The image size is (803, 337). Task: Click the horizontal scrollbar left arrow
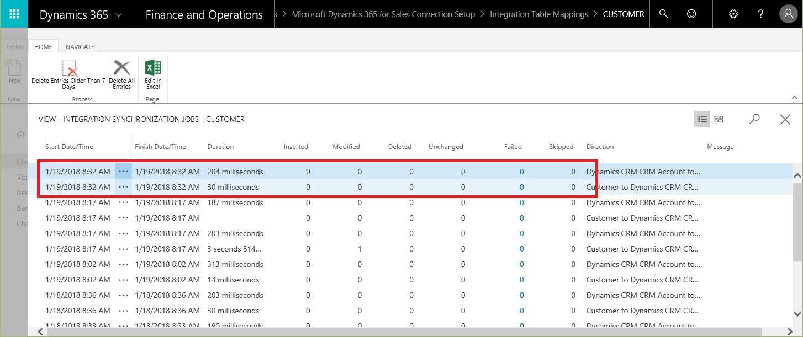40,331
